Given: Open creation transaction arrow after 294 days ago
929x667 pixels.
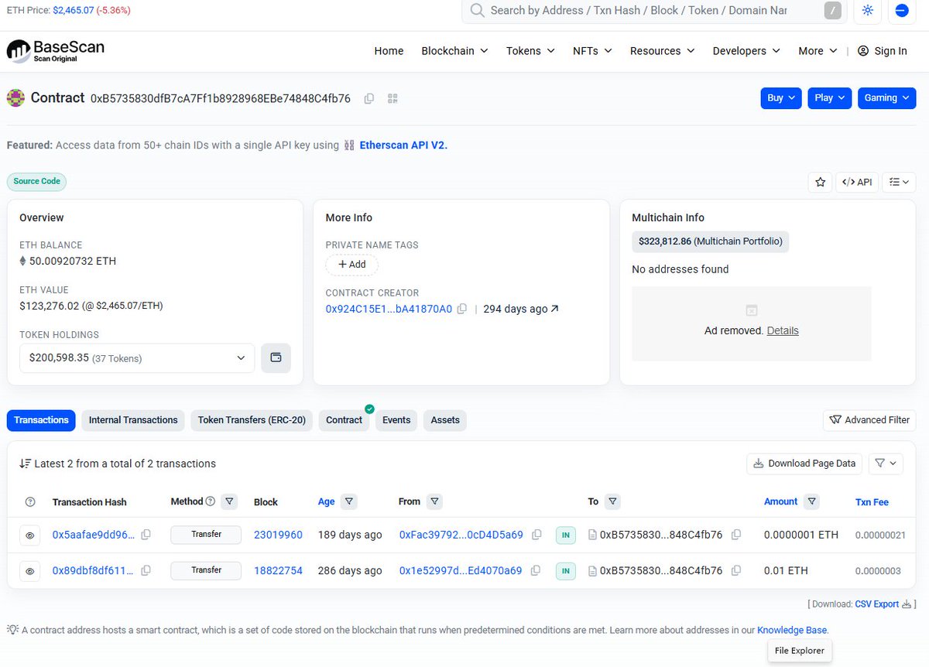Looking at the screenshot, I should point(554,309).
